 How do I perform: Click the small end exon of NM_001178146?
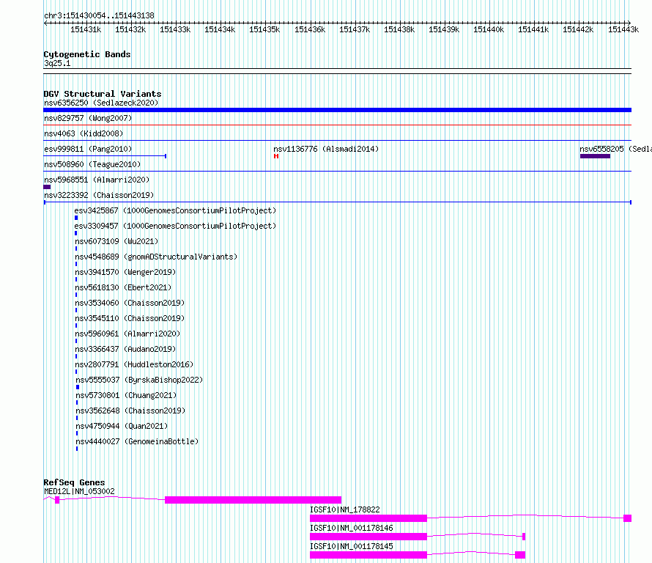(x=524, y=537)
